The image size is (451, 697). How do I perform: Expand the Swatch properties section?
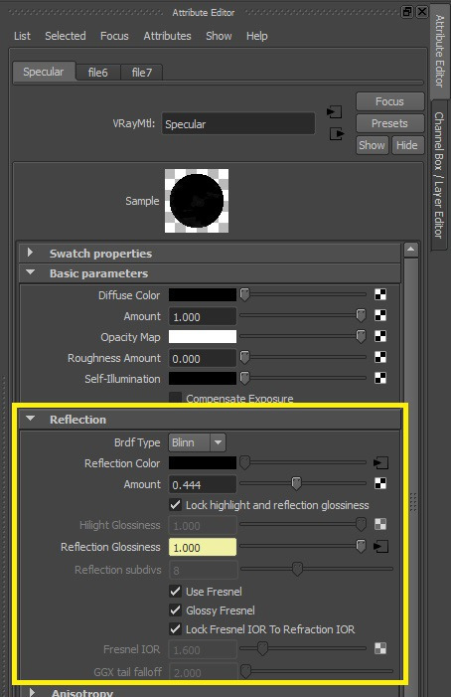pos(30,253)
